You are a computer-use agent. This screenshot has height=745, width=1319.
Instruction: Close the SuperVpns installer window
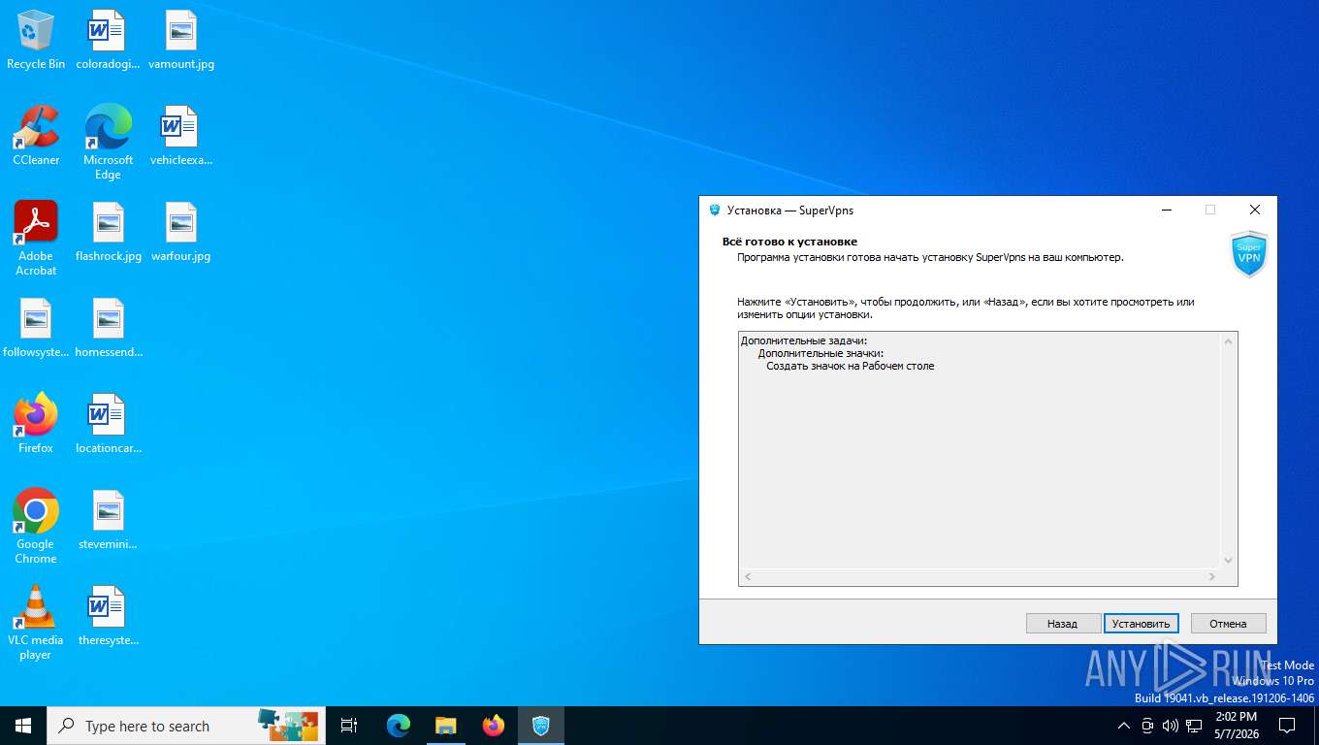[1254, 210]
